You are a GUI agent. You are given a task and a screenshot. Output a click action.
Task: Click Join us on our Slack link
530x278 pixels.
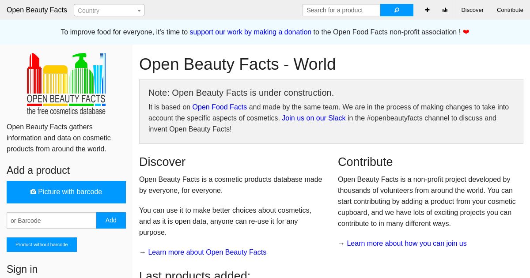[x=314, y=118]
